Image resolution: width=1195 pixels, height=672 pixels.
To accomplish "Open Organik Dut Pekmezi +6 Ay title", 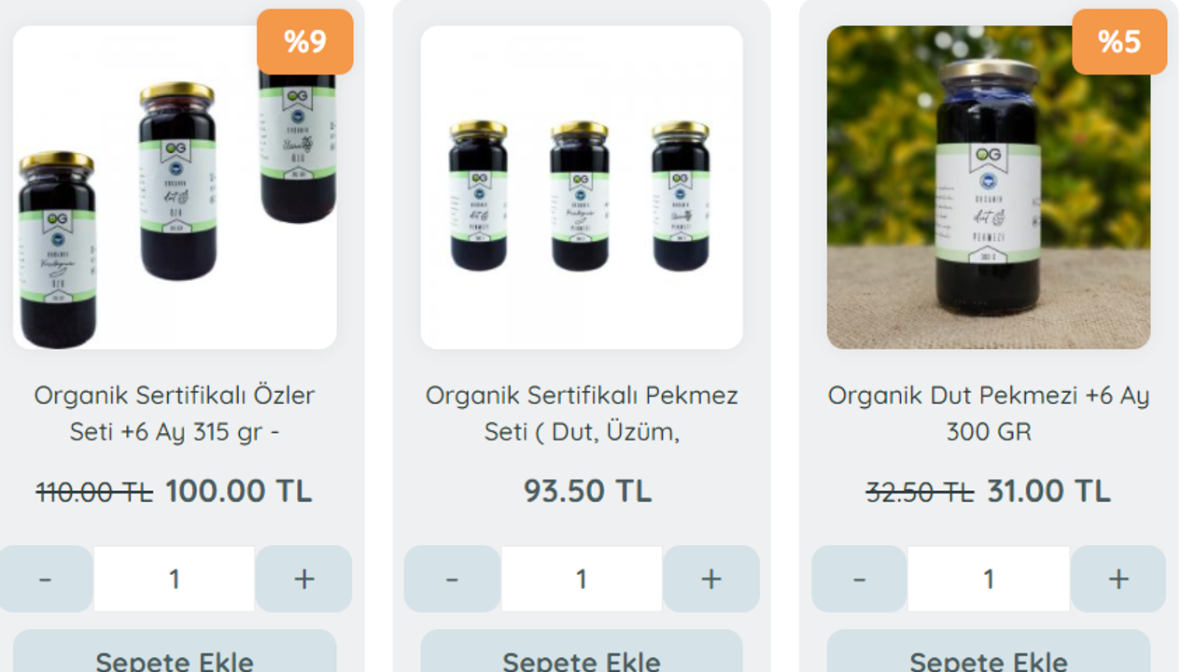I will 989,413.
